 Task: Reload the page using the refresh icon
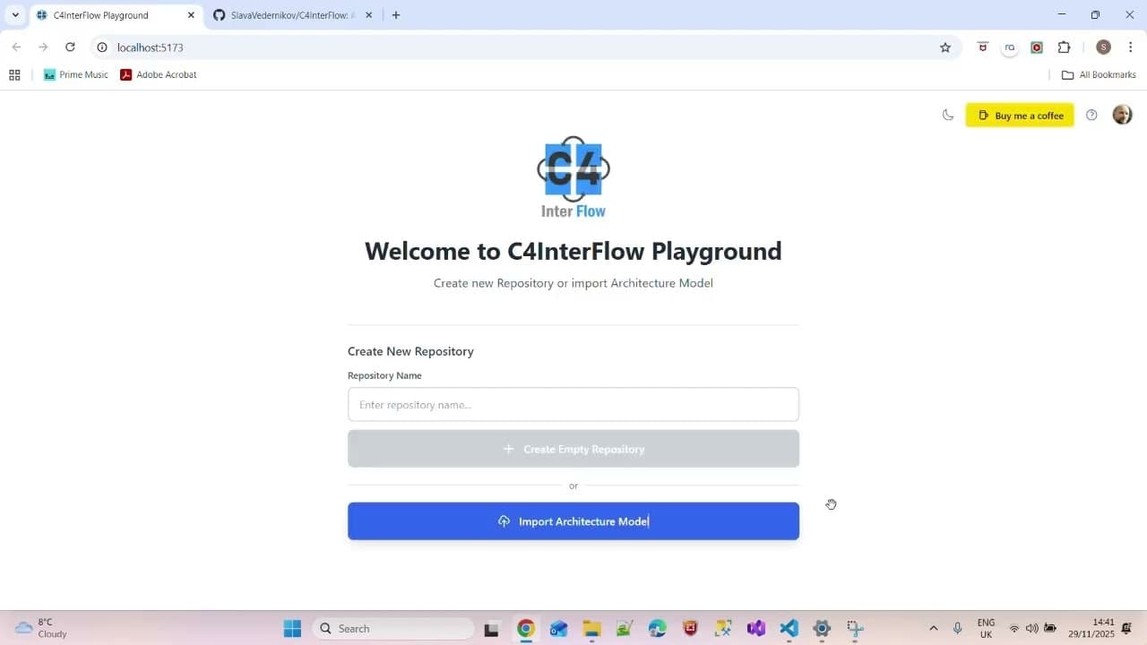pyautogui.click(x=70, y=47)
